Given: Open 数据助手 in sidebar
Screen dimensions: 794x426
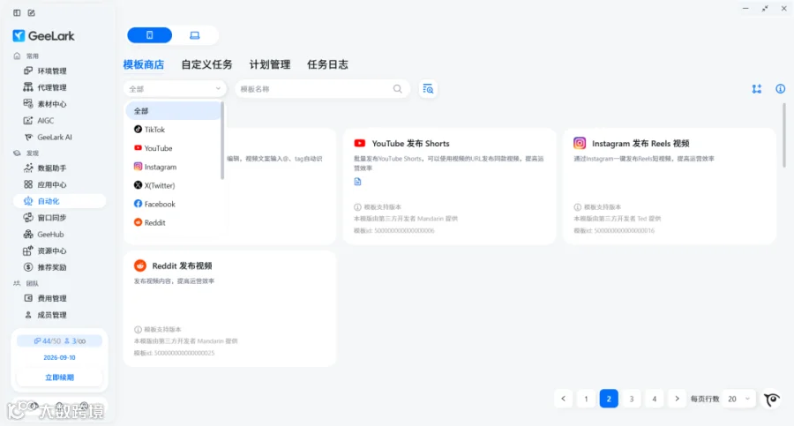Looking at the screenshot, I should [x=52, y=168].
